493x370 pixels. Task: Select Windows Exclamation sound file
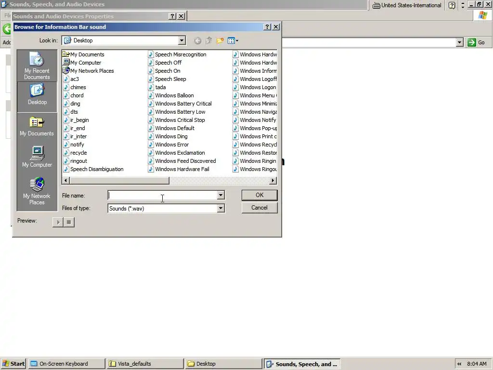[x=176, y=153]
